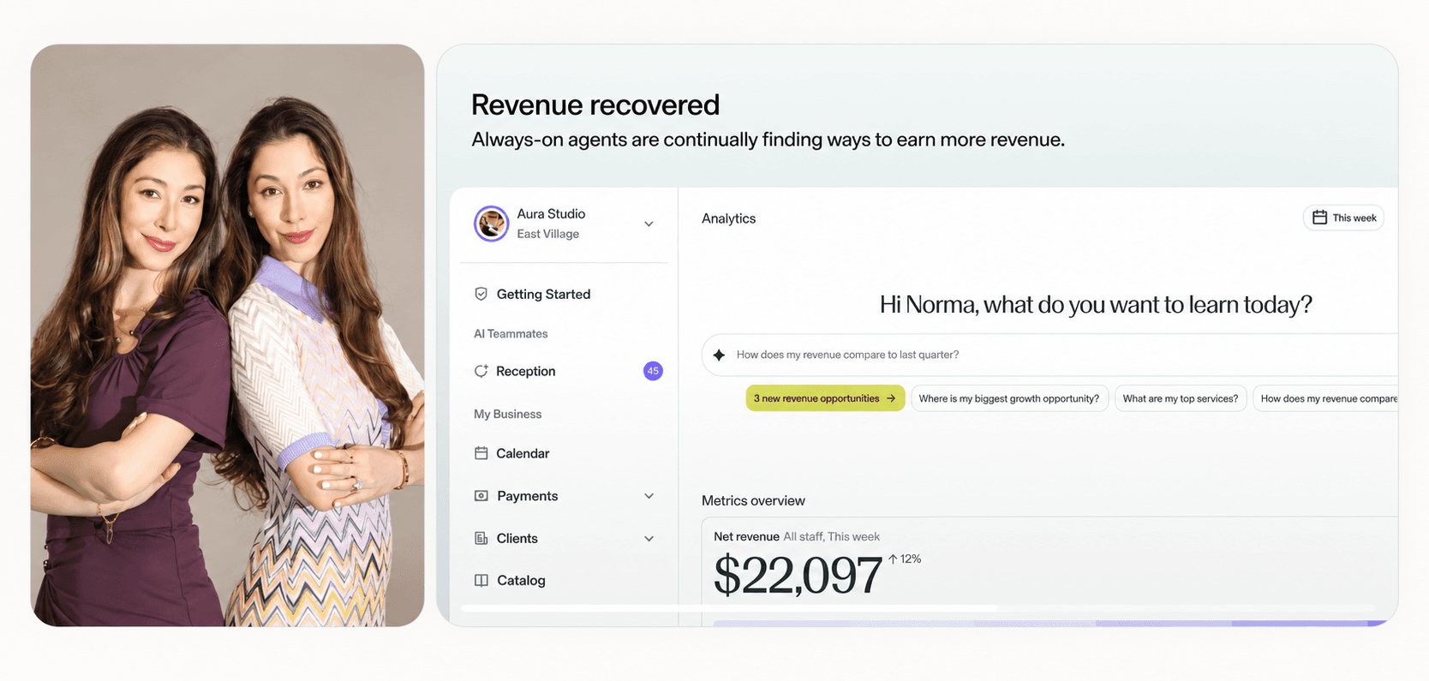Image resolution: width=1429 pixels, height=681 pixels.
Task: Click All staff, This week filter text
Action: coord(831,536)
